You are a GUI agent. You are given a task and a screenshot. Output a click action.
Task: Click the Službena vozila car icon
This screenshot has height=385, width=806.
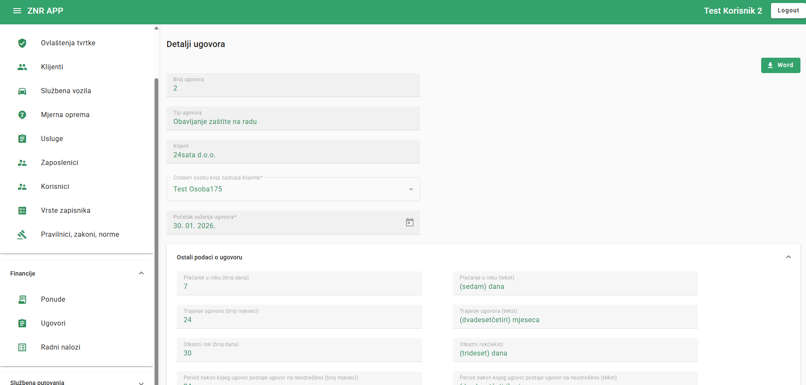(x=22, y=91)
